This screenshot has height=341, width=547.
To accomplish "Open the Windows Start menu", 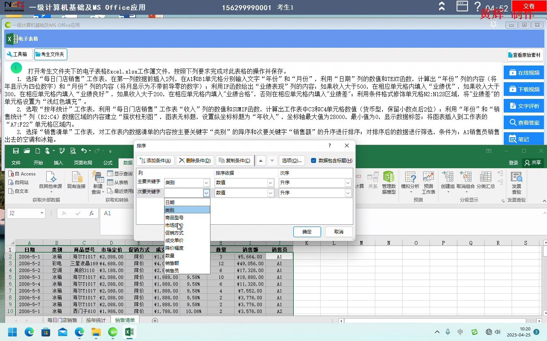I will (13, 332).
